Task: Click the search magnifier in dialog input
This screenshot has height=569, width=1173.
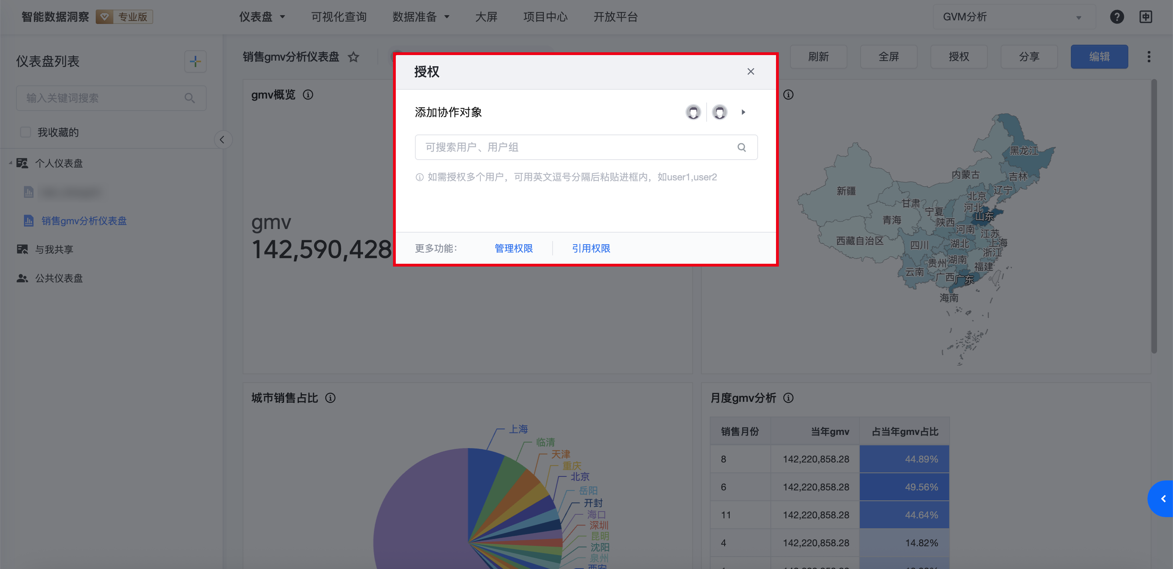Action: tap(741, 147)
